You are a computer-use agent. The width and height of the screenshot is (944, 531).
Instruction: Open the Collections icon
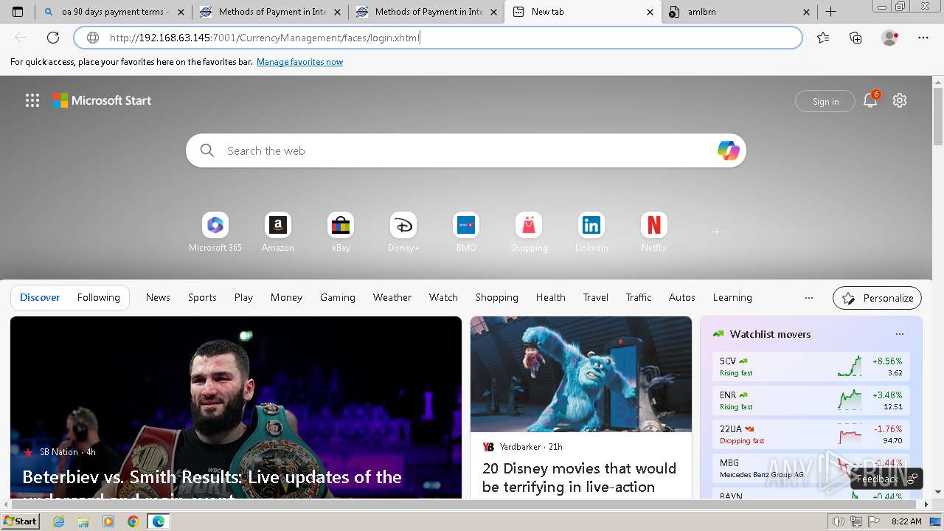[x=855, y=38]
